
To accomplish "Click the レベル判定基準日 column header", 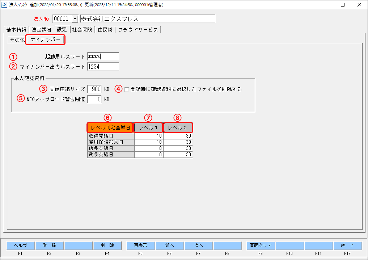I will click(110, 127).
